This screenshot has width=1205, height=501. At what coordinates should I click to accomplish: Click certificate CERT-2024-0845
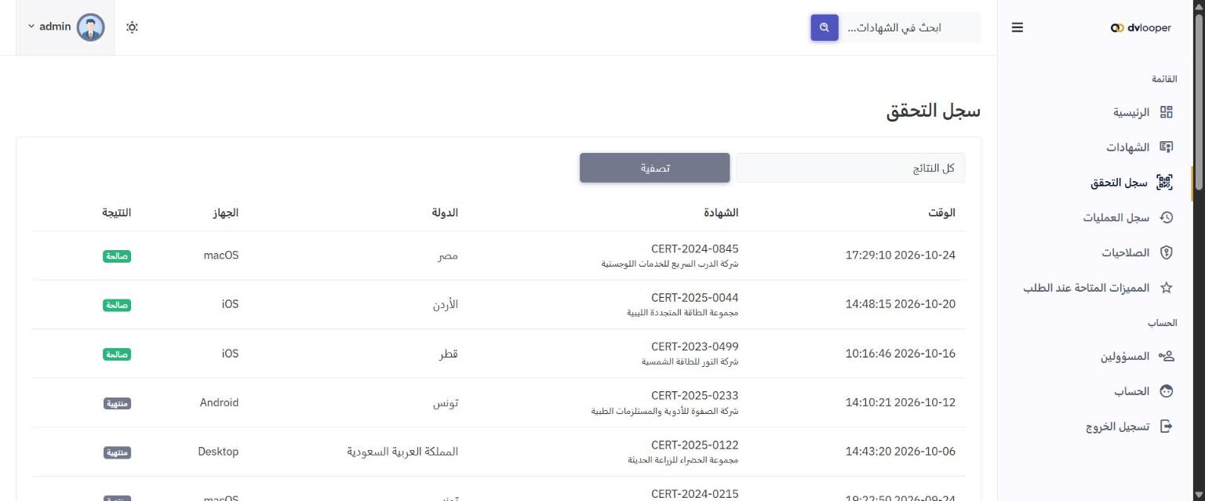[694, 249]
